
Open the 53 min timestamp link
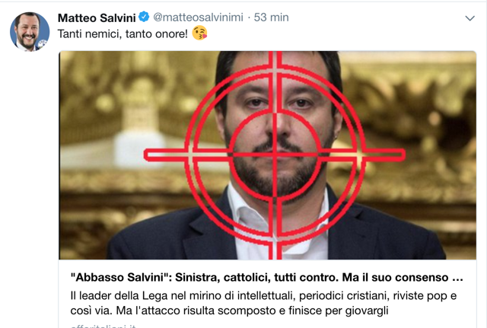271,18
